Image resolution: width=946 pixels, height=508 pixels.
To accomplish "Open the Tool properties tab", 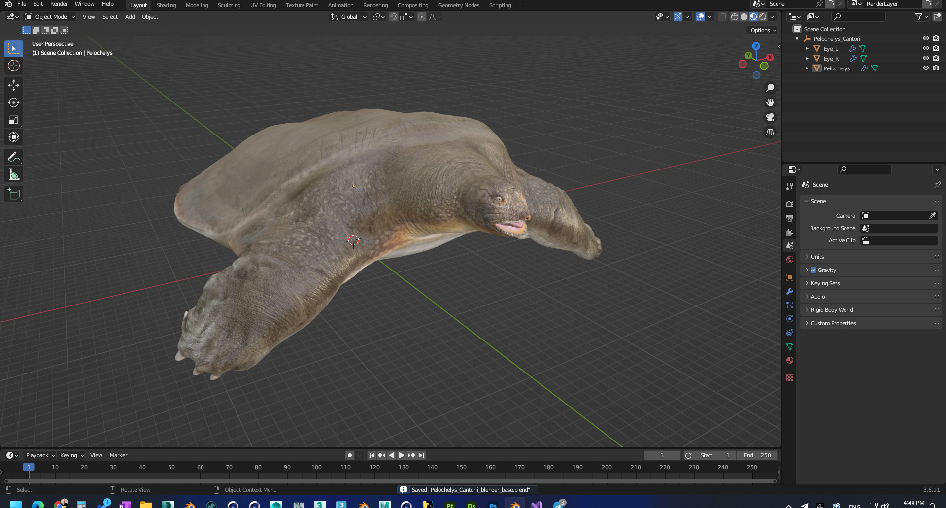I will [x=790, y=187].
